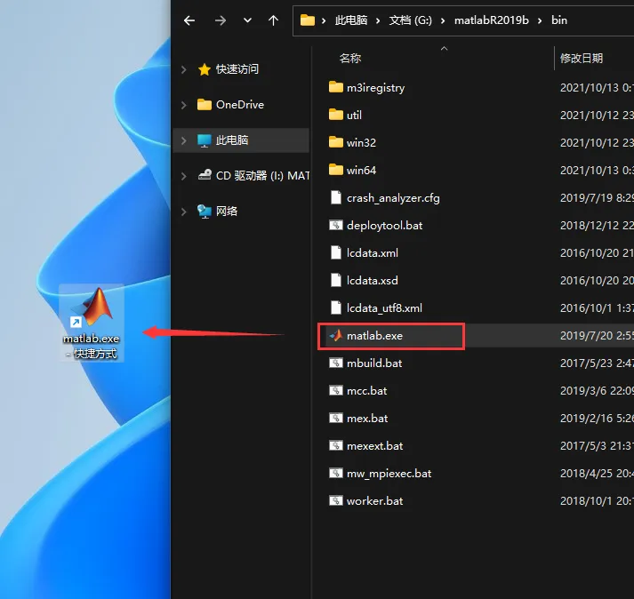This screenshot has height=599, width=634.
Task: Select file name lcdata.xml
Action: [373, 253]
